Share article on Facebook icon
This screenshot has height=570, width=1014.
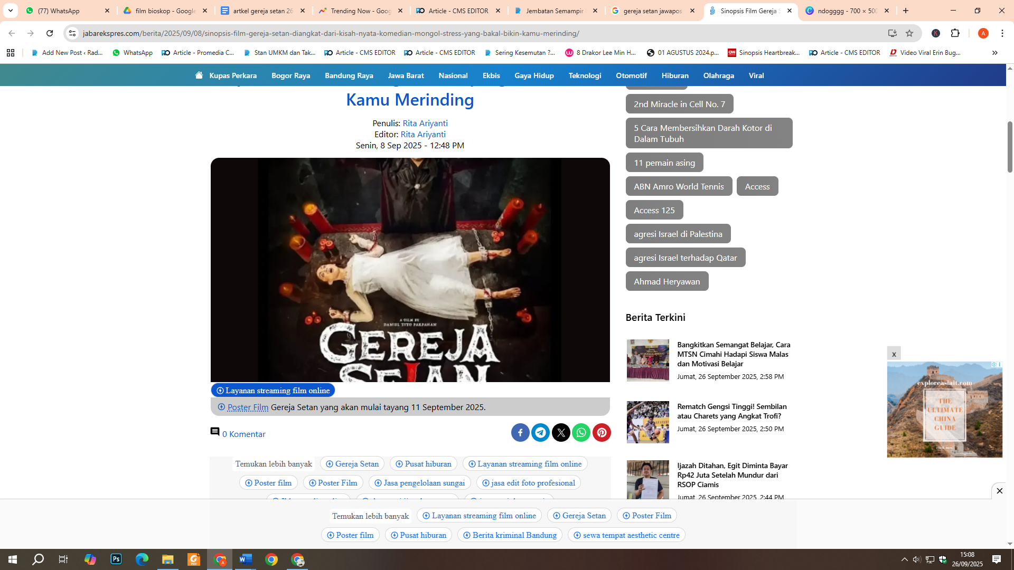click(x=520, y=433)
